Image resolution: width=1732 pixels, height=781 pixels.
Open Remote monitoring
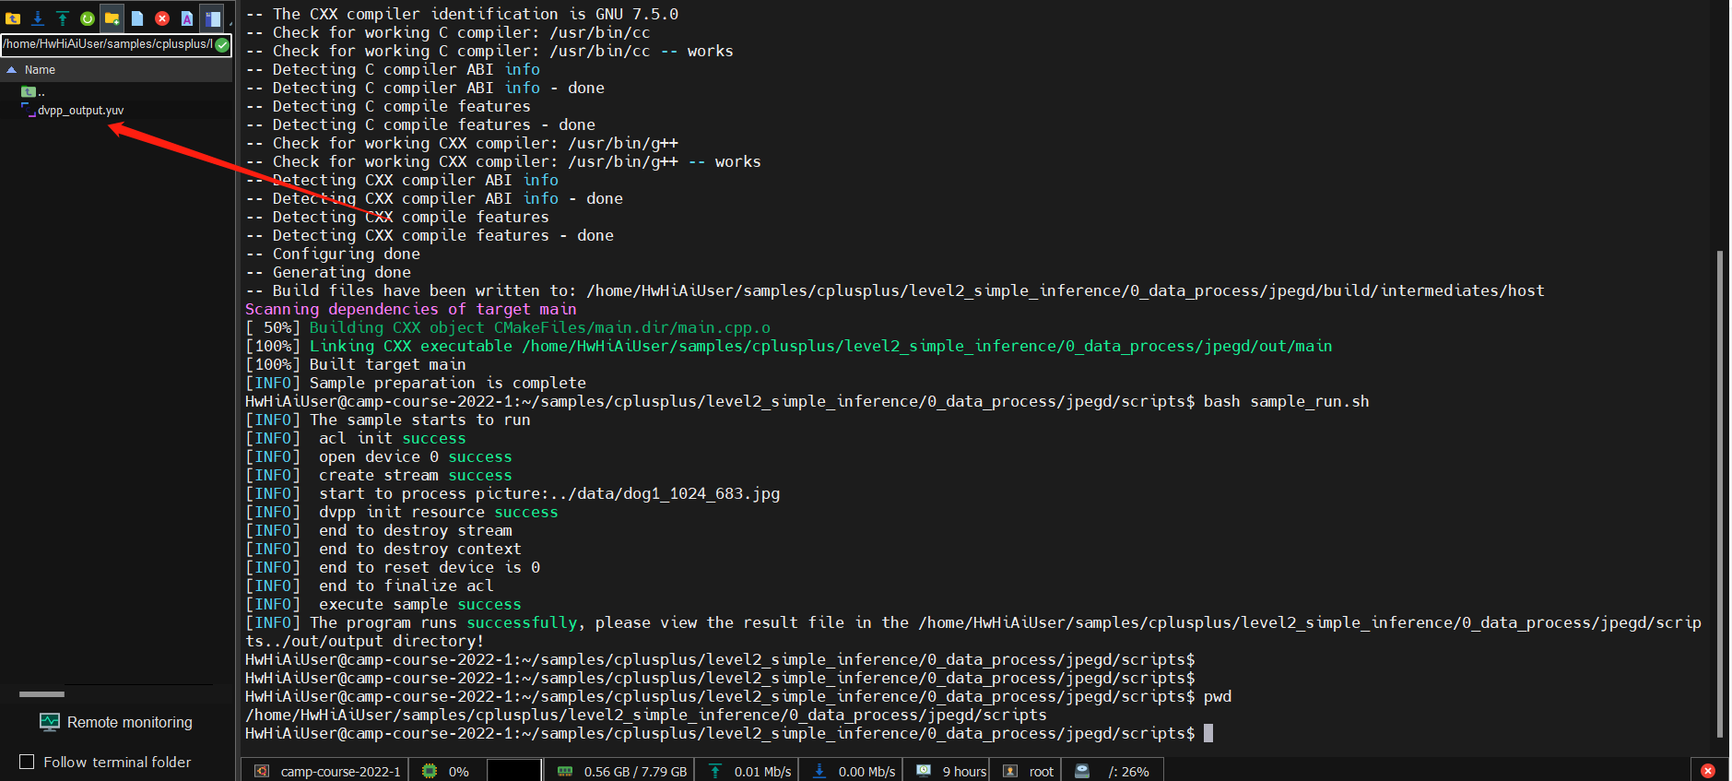[x=116, y=722]
